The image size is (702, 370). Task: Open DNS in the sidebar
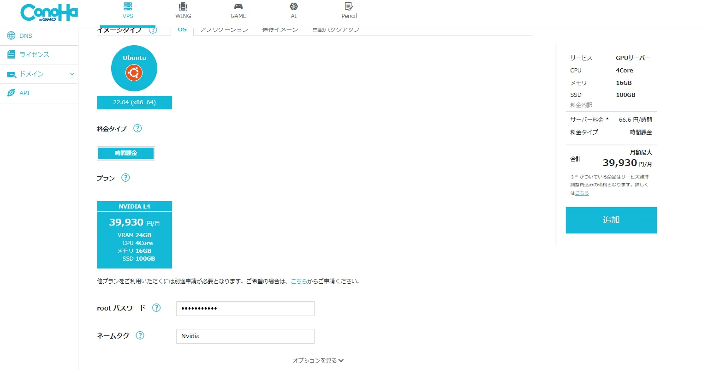click(x=26, y=36)
